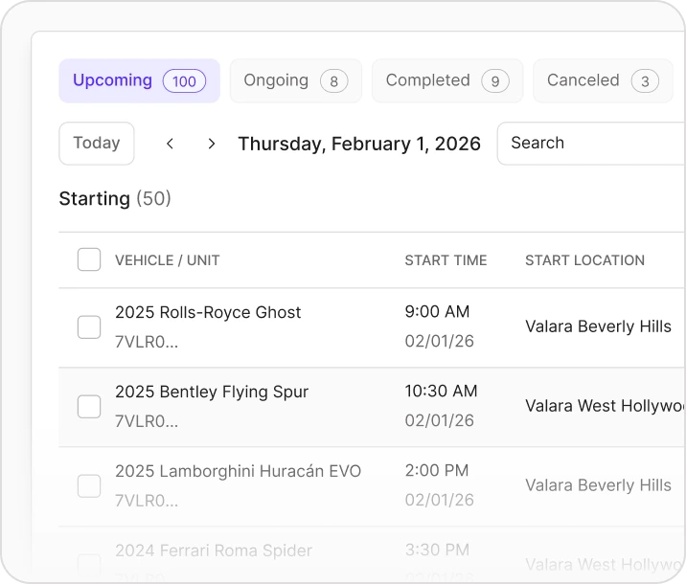Toggle the select-all checkbox in header
The height and width of the screenshot is (584, 686).
[89, 259]
